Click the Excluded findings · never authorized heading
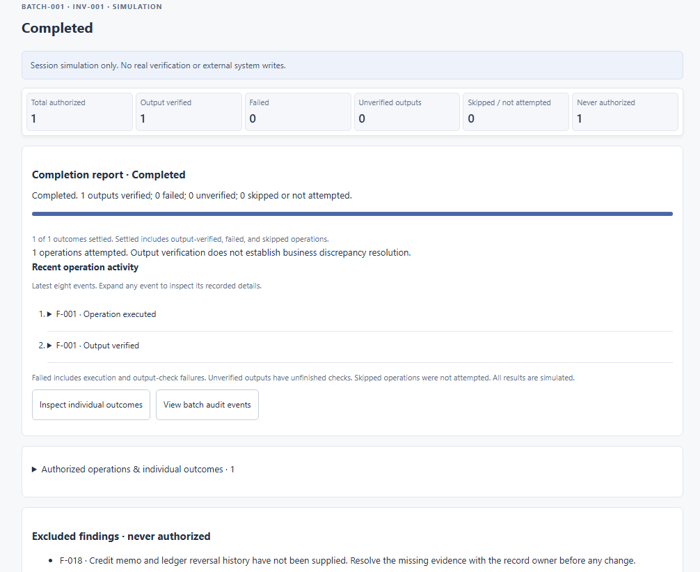 point(121,536)
